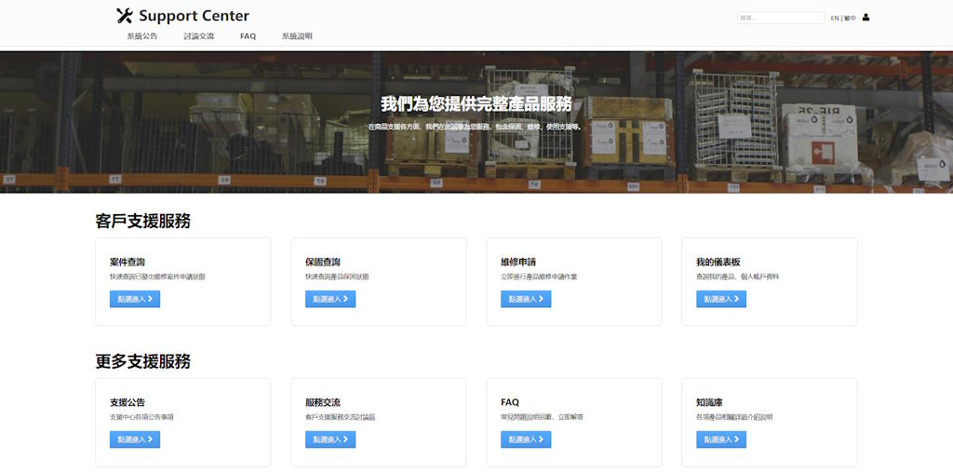This screenshot has width=953, height=473.
Task: Select the FAQ card title
Action: [x=510, y=402]
